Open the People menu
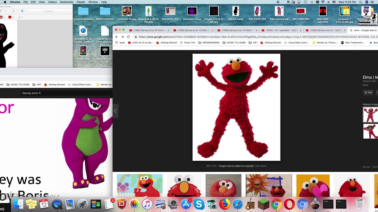 [81, 2]
